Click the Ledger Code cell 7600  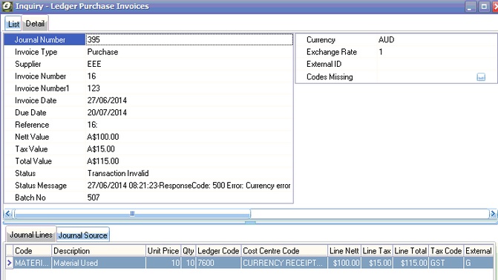[x=218, y=263]
